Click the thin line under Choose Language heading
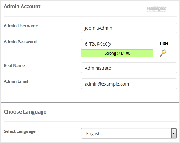180x143 pixels. (x=90, y=121)
